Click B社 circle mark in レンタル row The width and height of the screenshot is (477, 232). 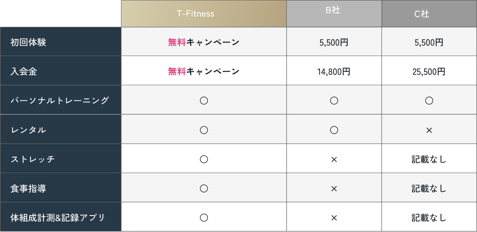click(334, 130)
